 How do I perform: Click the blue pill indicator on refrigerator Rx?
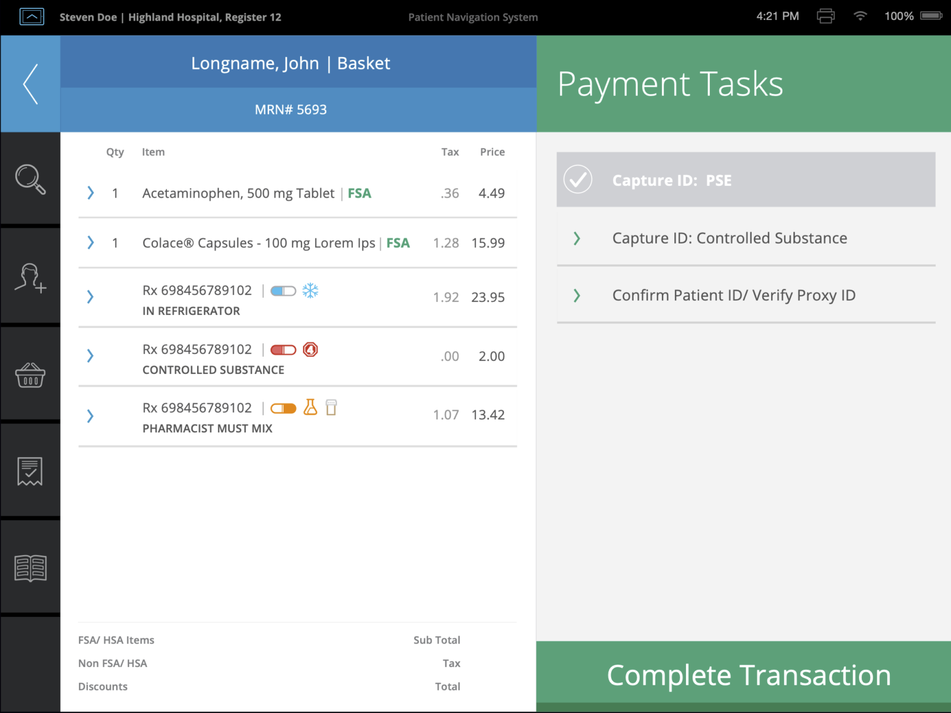click(283, 291)
